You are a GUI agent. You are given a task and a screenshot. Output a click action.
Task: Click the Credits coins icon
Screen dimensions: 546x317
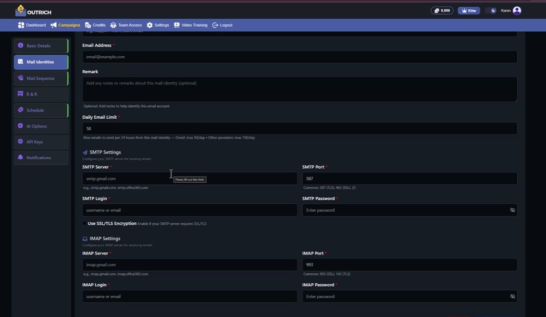88,25
